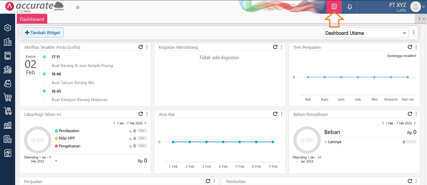Expand the tab counter dropdown showing 1

(421, 19)
